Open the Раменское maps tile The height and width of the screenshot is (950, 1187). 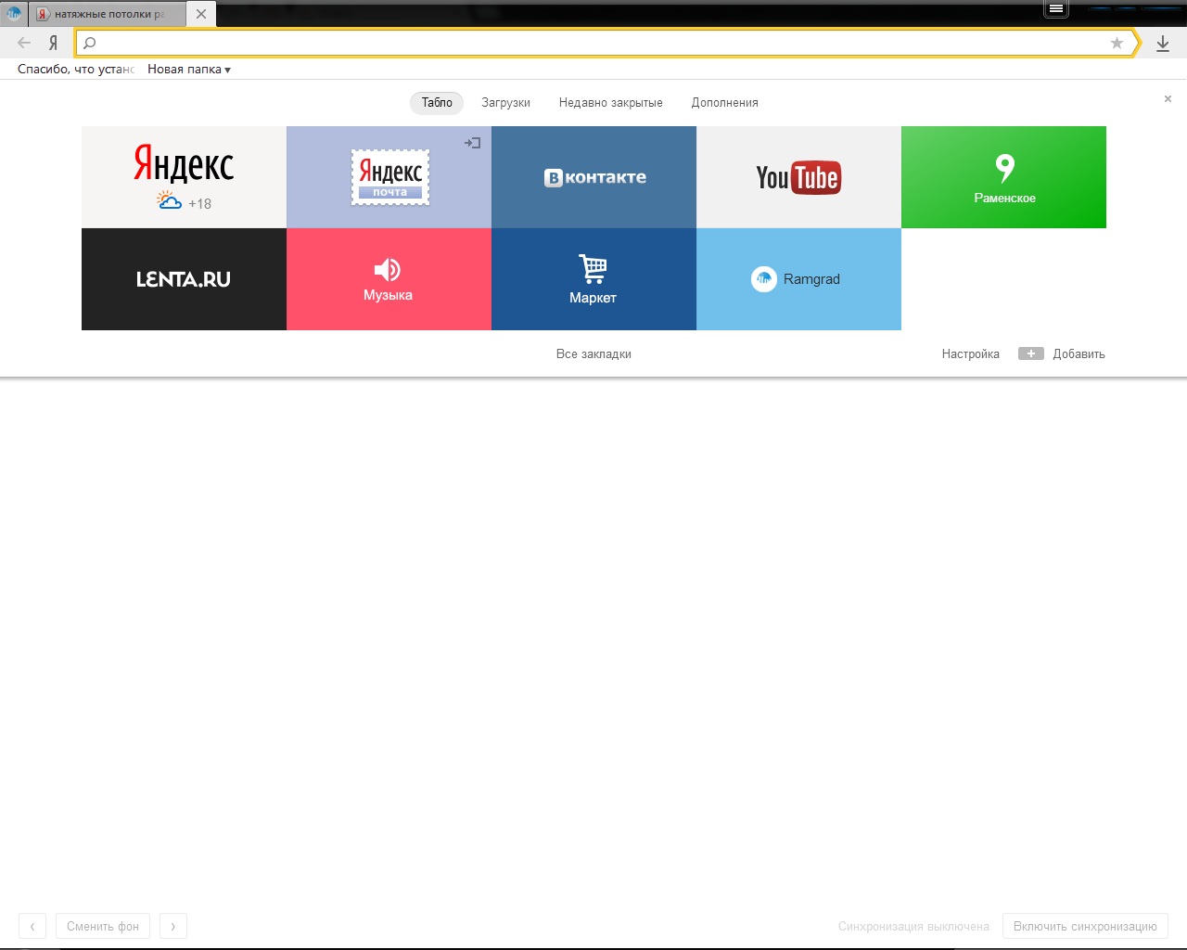pos(1003,177)
